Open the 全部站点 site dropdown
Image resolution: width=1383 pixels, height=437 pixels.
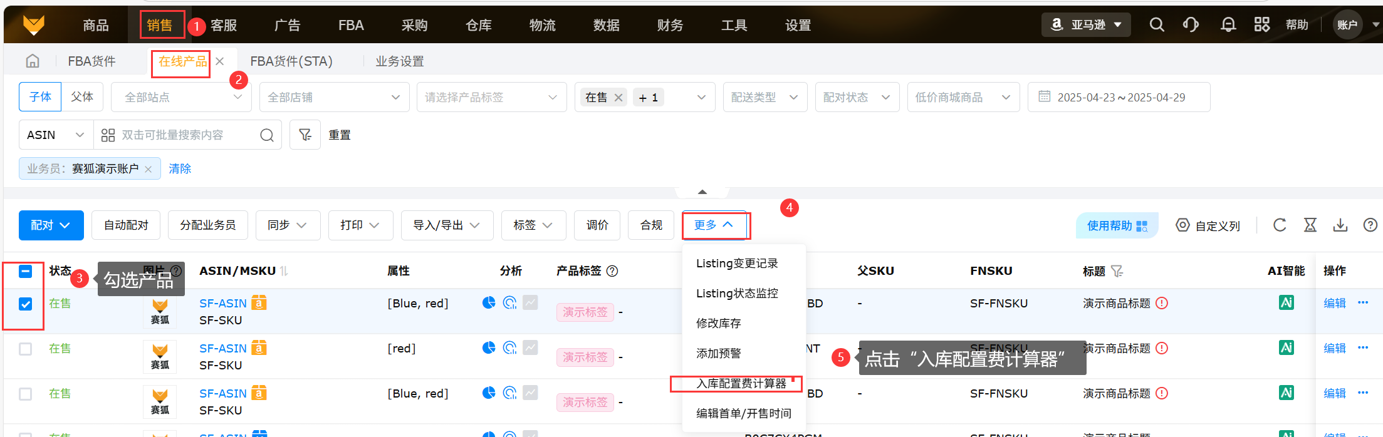[181, 97]
